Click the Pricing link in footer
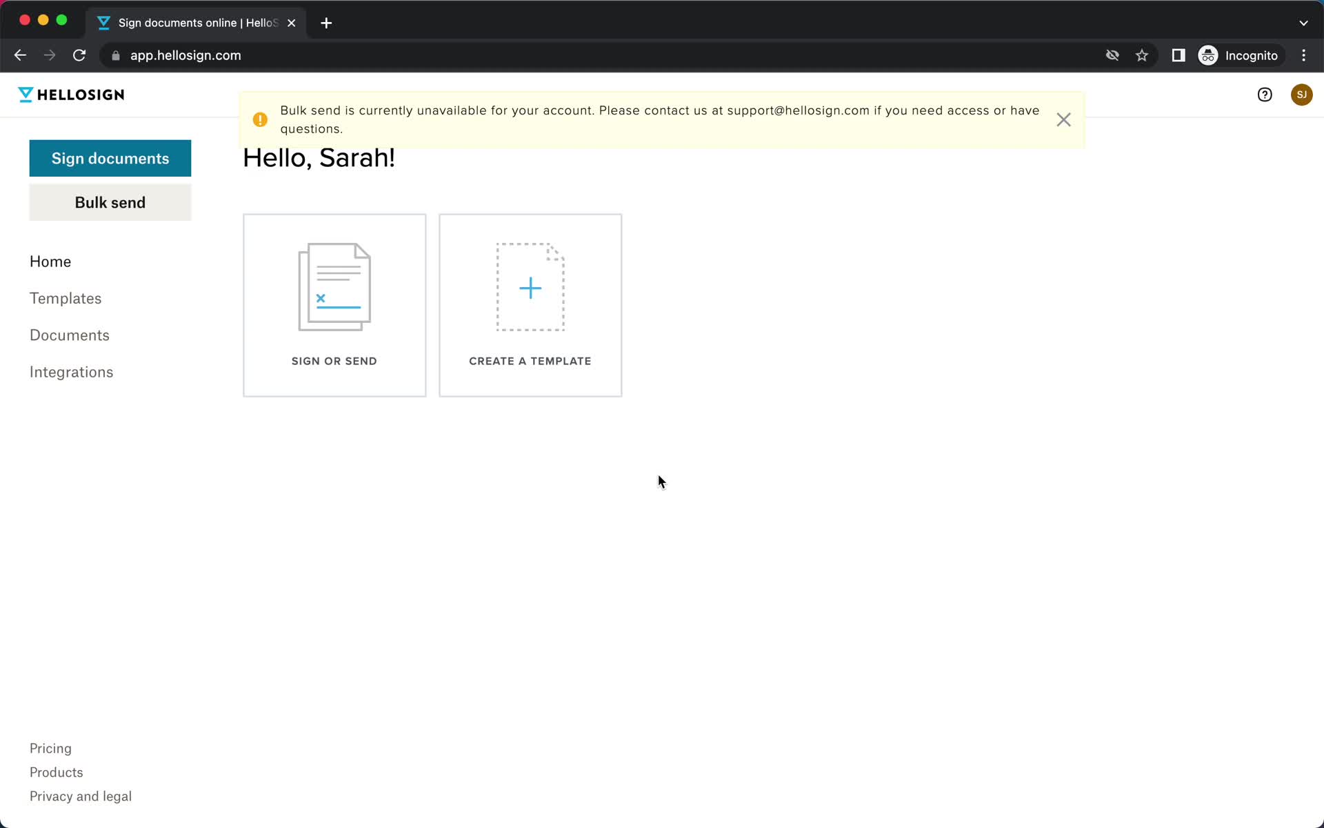Screen dimensions: 1324x828 point(50,748)
